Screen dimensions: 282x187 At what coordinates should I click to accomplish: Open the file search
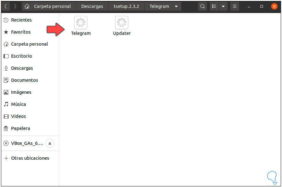click(x=202, y=6)
